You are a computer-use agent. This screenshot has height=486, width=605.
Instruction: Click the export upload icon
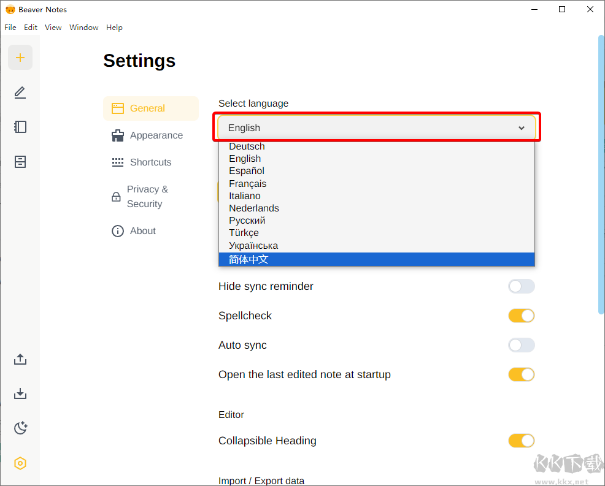20,359
